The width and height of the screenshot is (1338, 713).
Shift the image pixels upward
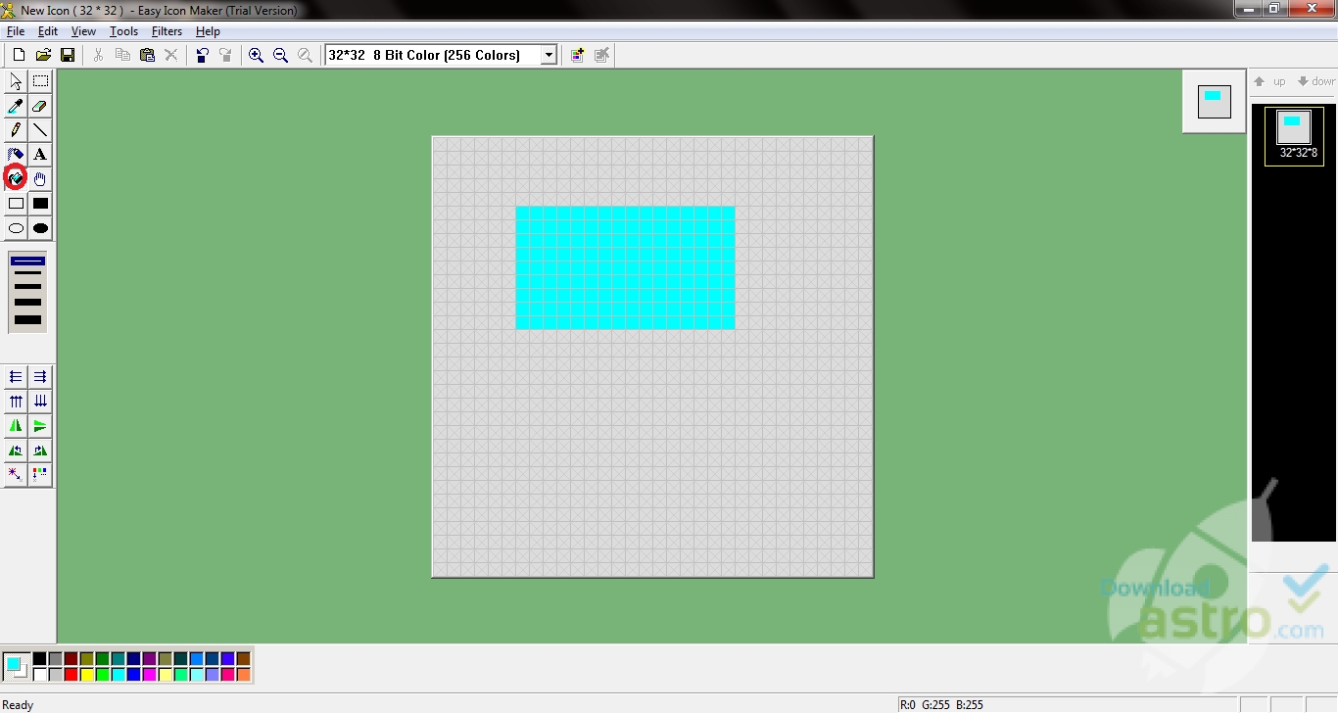click(15, 401)
